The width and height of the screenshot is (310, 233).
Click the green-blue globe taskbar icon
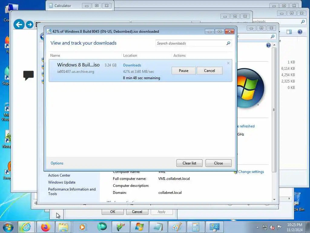tap(102, 227)
